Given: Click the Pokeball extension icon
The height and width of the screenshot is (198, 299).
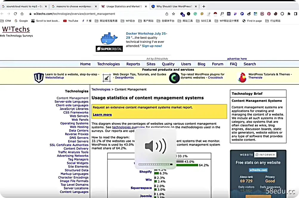Looking at the screenshot, I should (x=215, y=14).
